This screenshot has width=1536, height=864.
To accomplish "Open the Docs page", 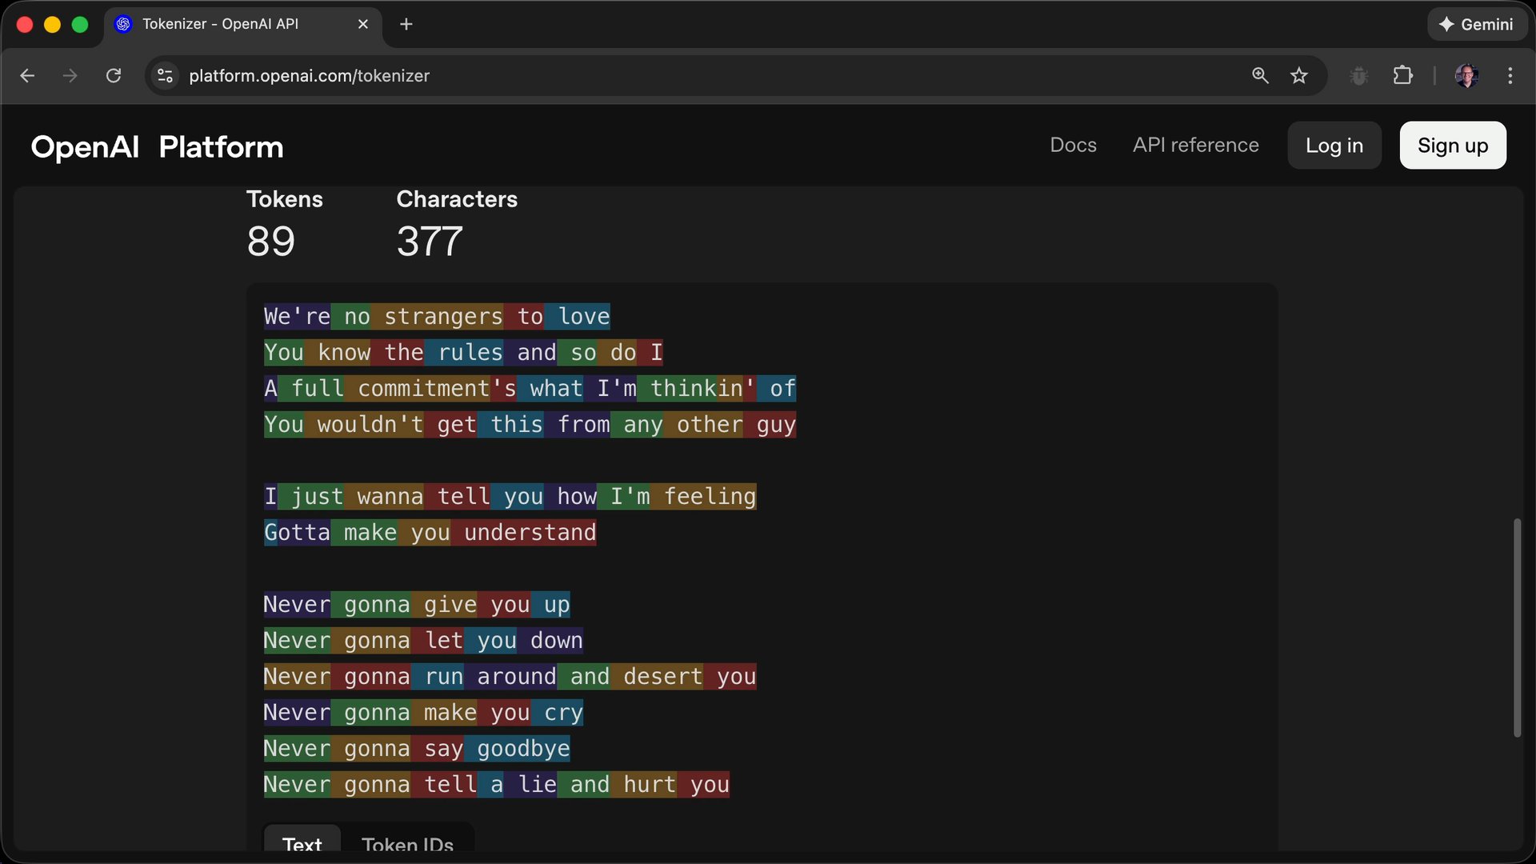I will coord(1073,145).
